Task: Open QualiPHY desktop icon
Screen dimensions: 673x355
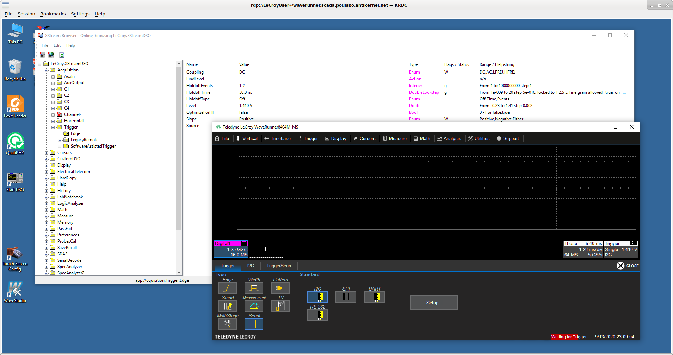Action: click(15, 144)
